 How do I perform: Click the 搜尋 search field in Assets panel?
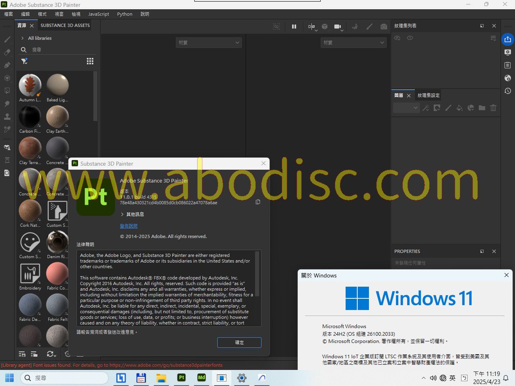(58, 49)
